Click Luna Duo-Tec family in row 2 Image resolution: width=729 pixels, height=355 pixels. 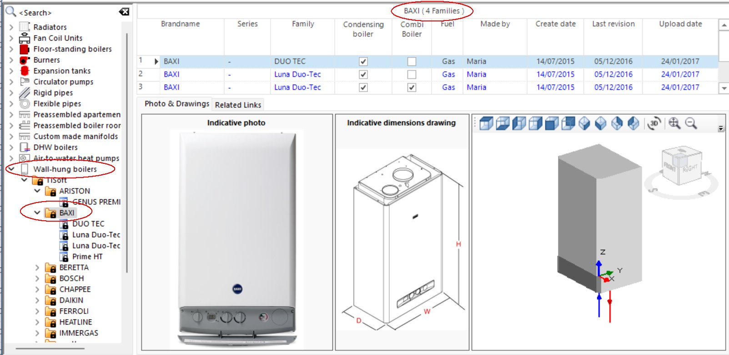coord(297,74)
